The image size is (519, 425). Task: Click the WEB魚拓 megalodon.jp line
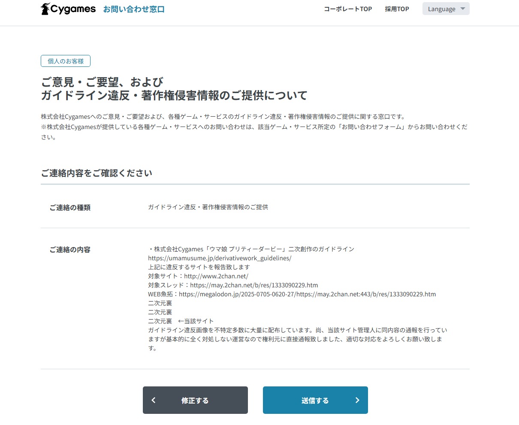[292, 294]
